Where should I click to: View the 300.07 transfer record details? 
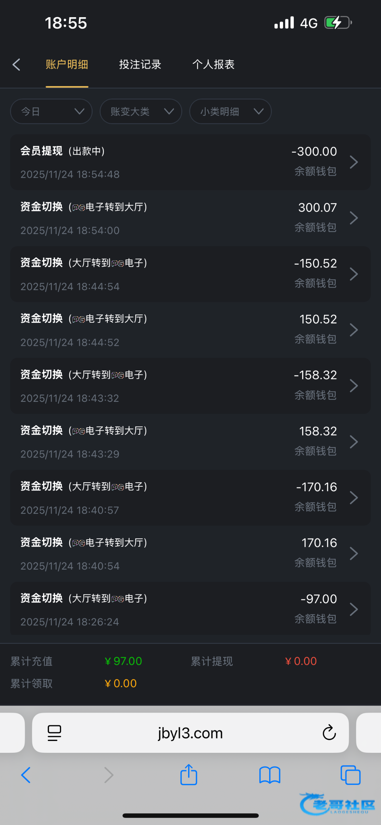(190, 218)
